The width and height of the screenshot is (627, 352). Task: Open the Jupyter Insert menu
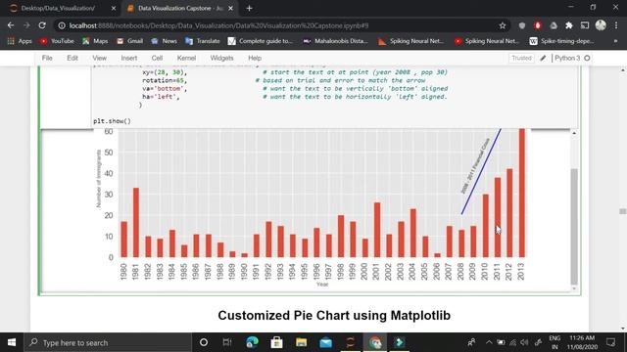coord(129,58)
